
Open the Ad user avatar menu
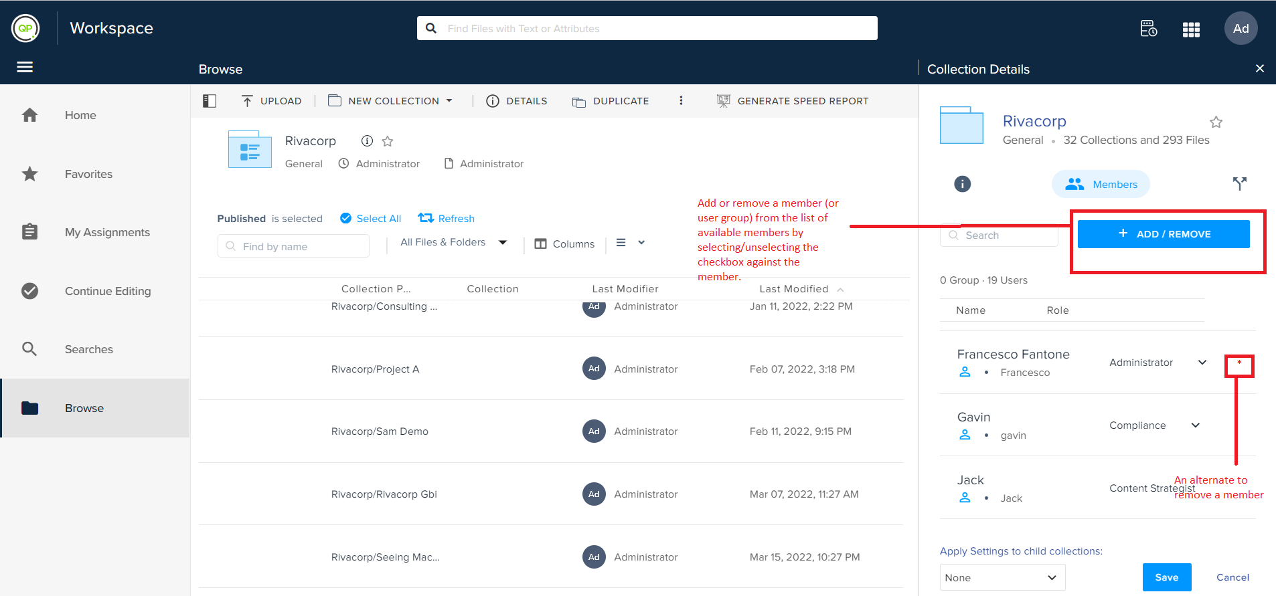(1241, 29)
